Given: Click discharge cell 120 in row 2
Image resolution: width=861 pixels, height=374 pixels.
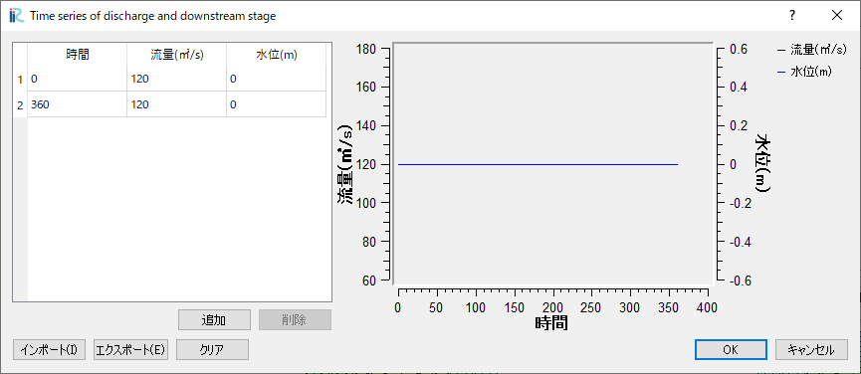Looking at the screenshot, I should click(177, 104).
